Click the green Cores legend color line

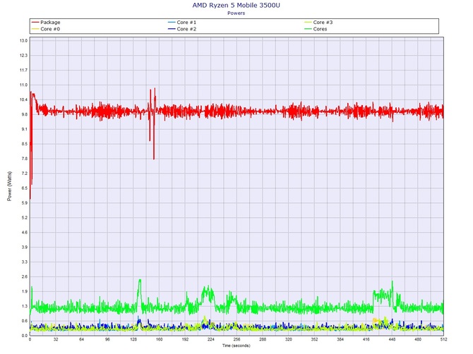point(308,29)
